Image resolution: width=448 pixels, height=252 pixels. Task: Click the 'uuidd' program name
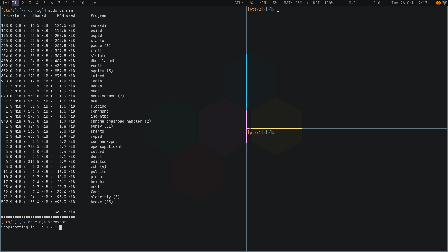(x=96, y=31)
